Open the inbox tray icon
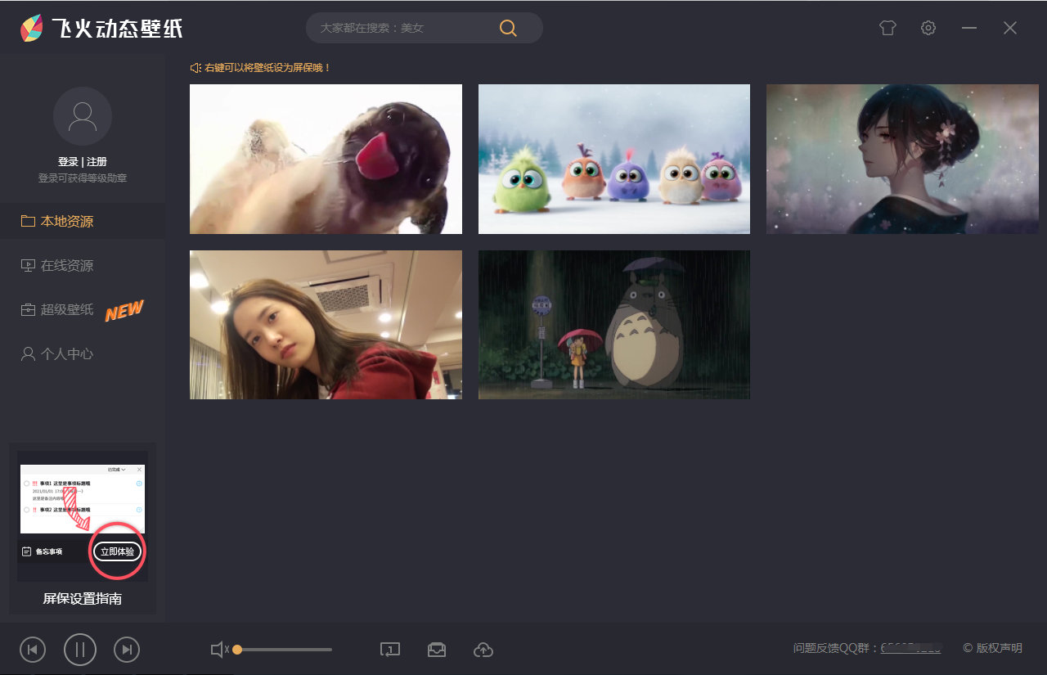Image resolution: width=1047 pixels, height=675 pixels. pyautogui.click(x=437, y=650)
